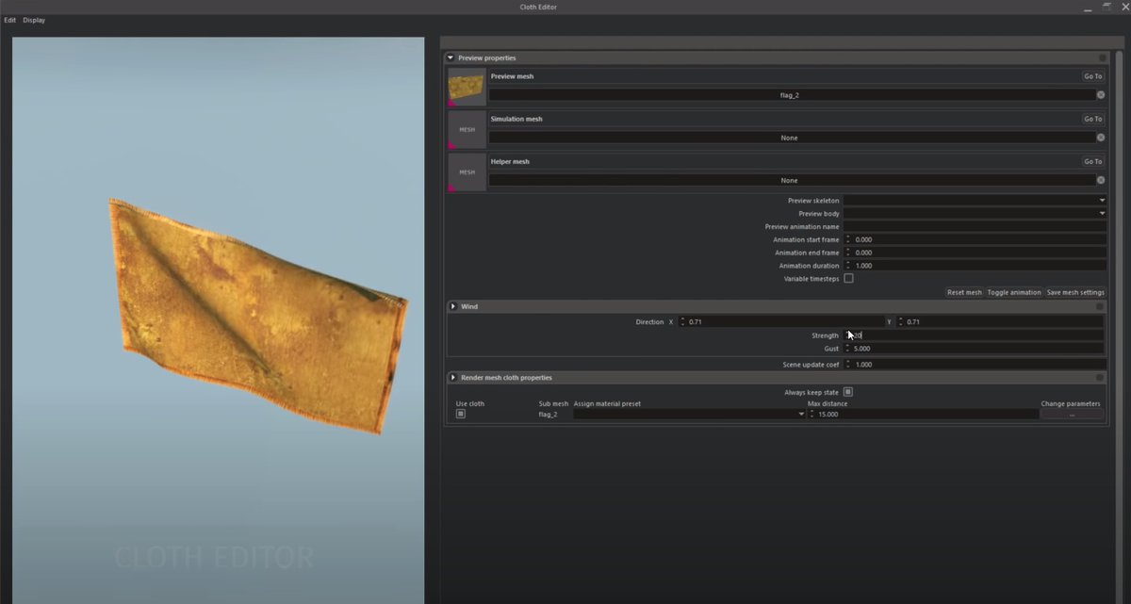Open the Edit menu
Screen dimensions: 1131x604
(9, 20)
